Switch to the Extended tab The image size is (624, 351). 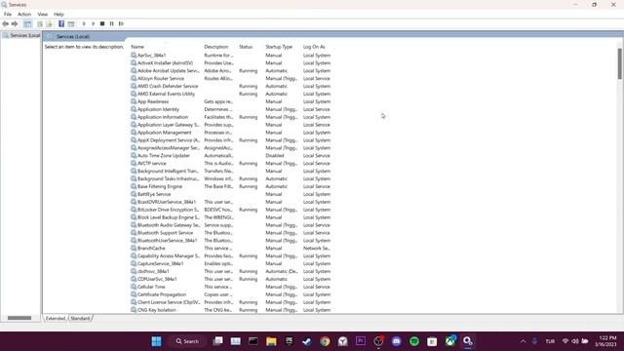[x=56, y=319]
